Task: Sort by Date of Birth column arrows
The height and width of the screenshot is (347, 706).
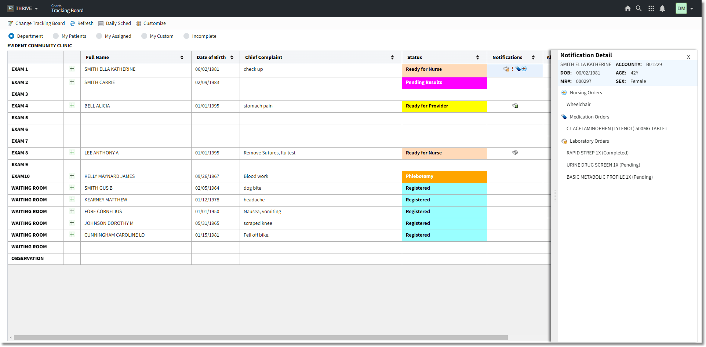Action: point(232,58)
